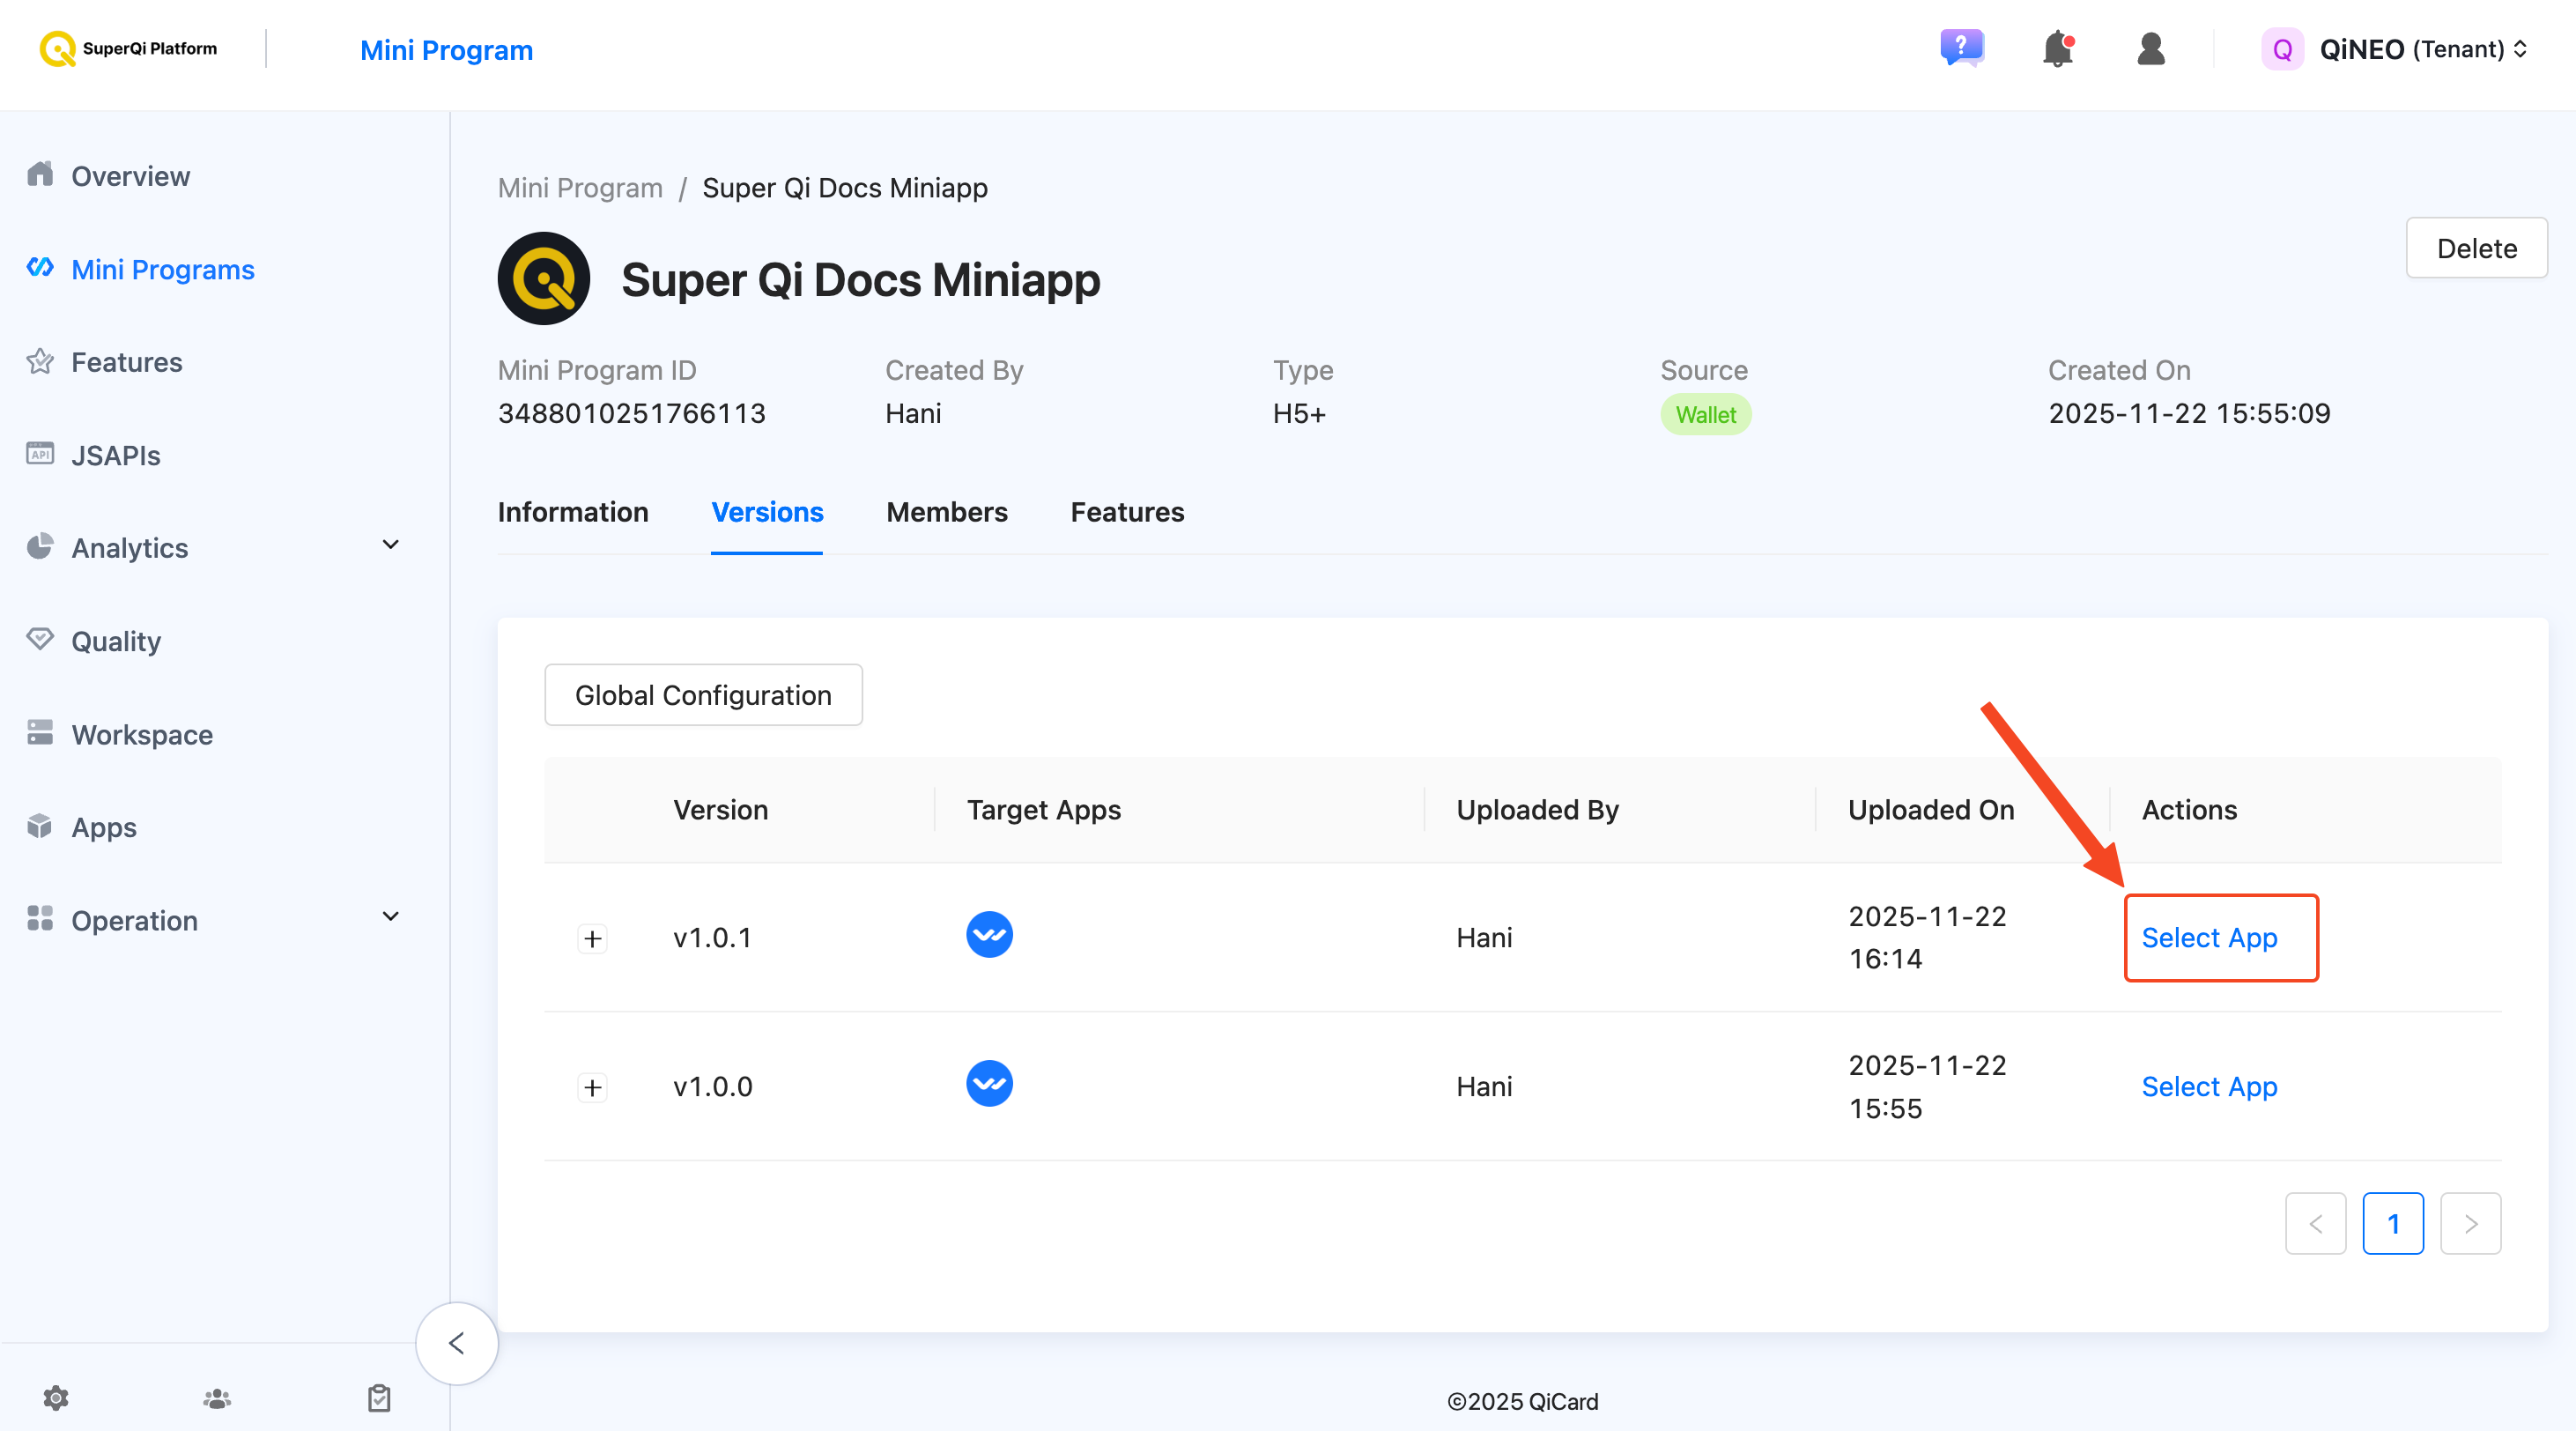
Task: Open team members icon at sidebar bottom
Action: coord(217,1398)
